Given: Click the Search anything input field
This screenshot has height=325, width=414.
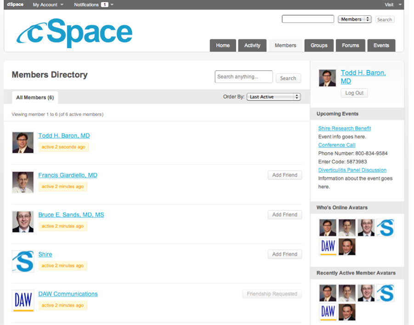Looking at the screenshot, I should [244, 77].
